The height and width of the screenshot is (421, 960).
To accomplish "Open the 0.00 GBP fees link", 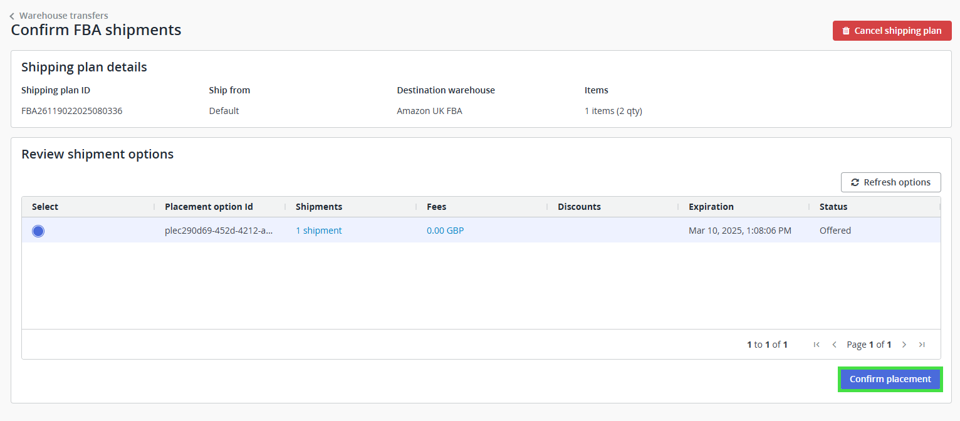I will [446, 231].
